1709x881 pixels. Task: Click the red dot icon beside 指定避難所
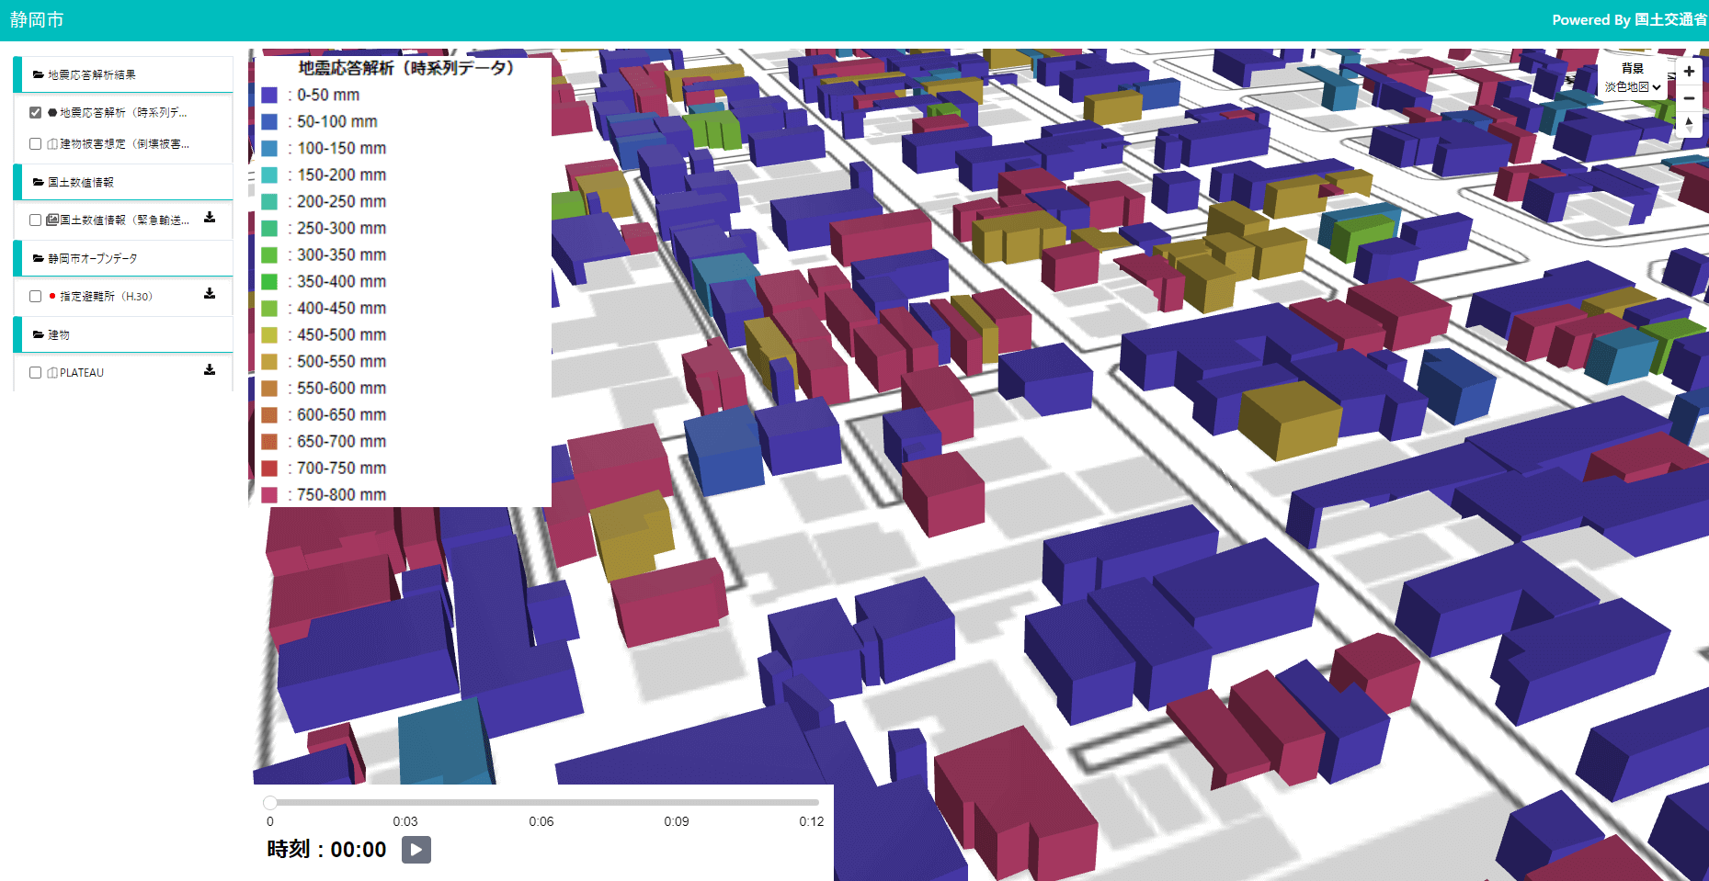pos(52,296)
